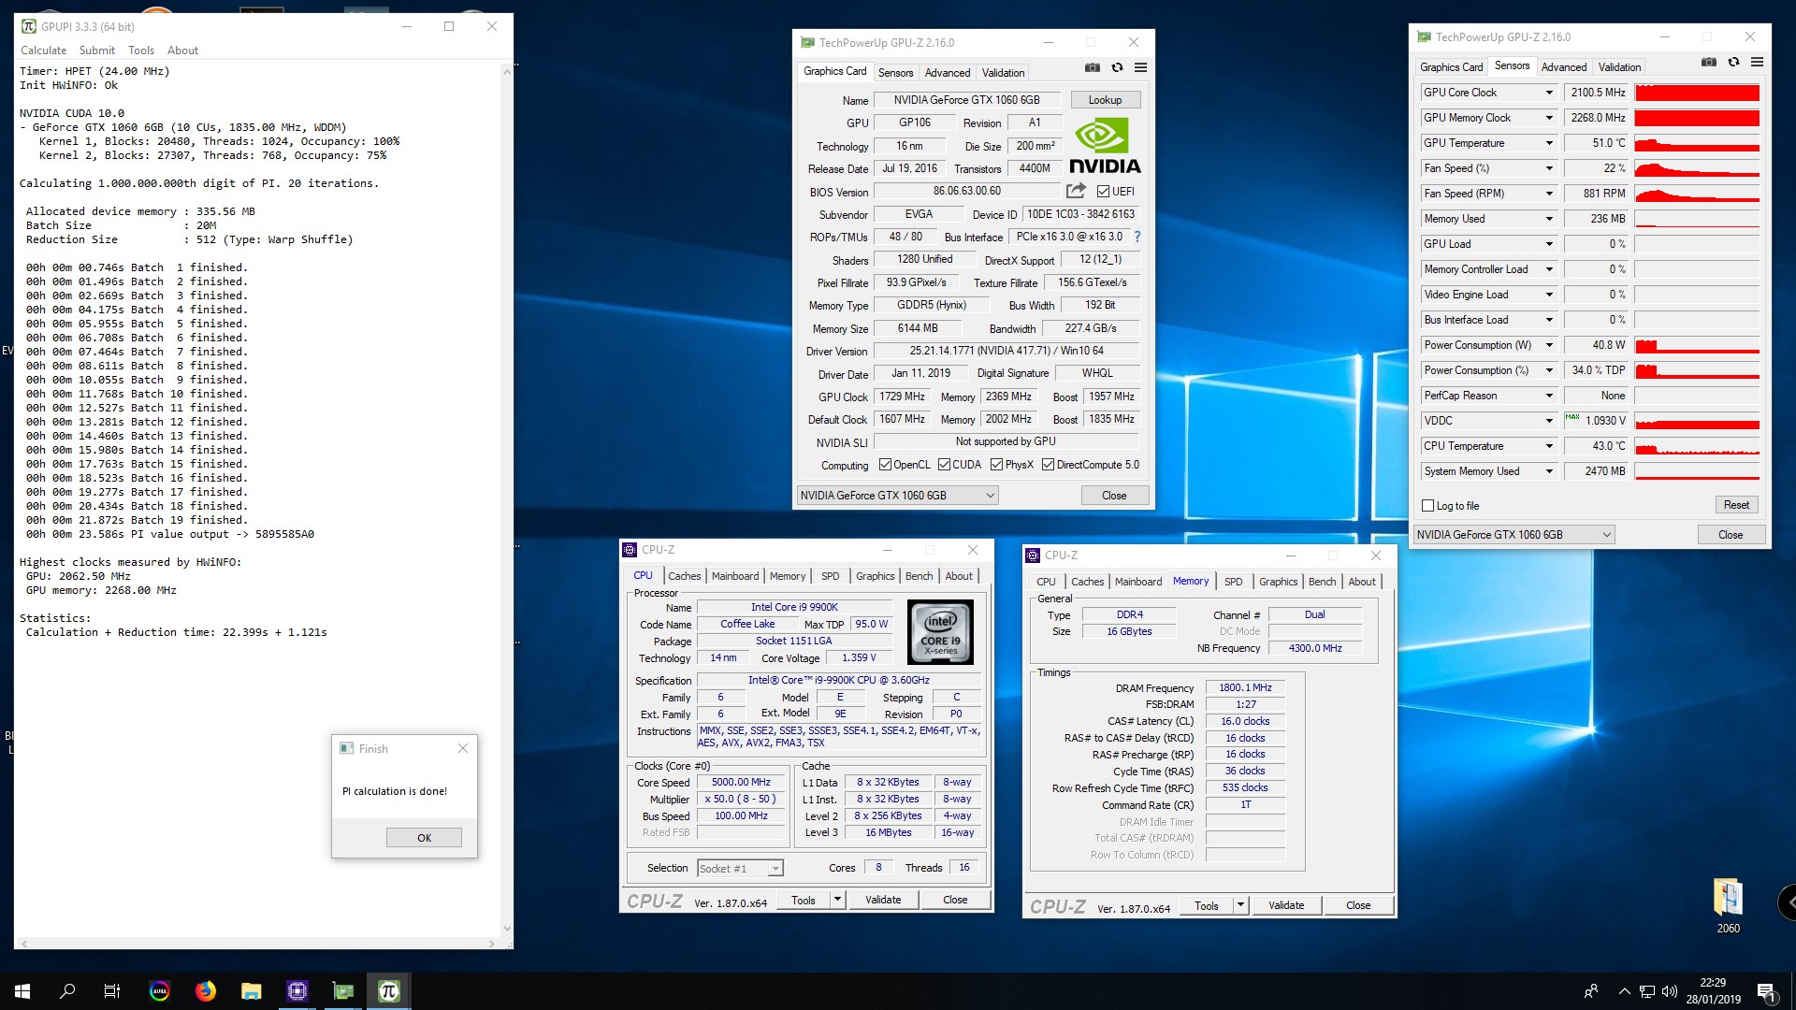Switch to Validation tab in GPU-Z Sensors window

1619,67
